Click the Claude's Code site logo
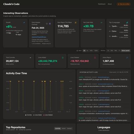Viewport: 134px width, 134px height. 11,4
